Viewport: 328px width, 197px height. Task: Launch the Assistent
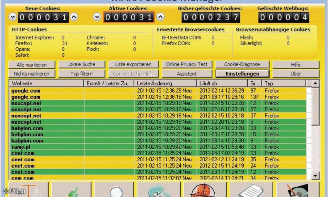click(x=187, y=74)
